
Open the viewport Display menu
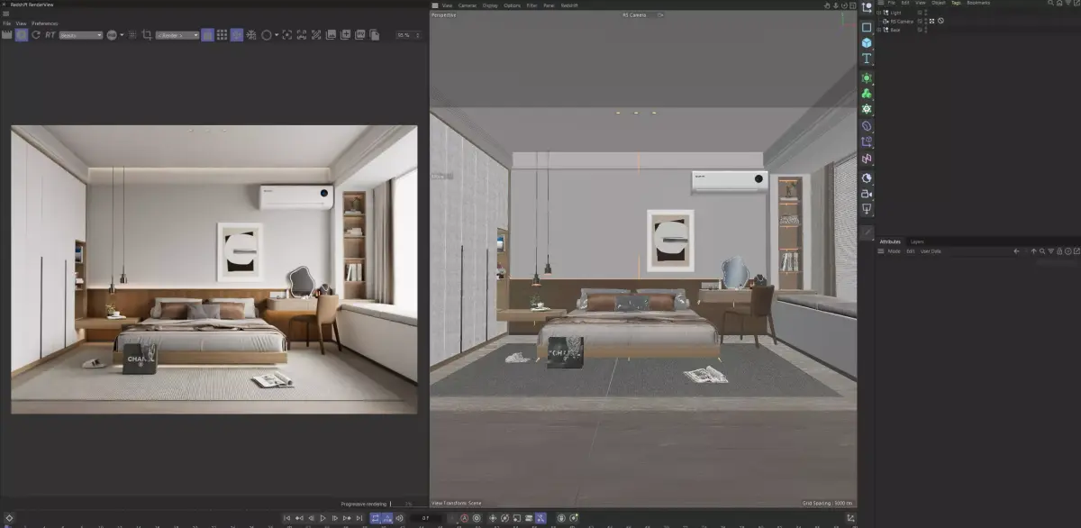(490, 5)
